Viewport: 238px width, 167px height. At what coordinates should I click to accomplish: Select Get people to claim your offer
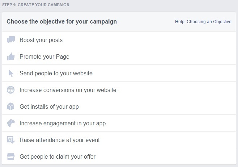(58, 156)
